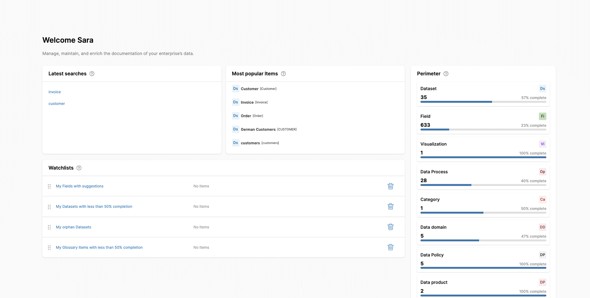Viewport: 590px width, 298px height.
Task: Click the drag handle beside My orphan Datasets
Action: coord(49,227)
